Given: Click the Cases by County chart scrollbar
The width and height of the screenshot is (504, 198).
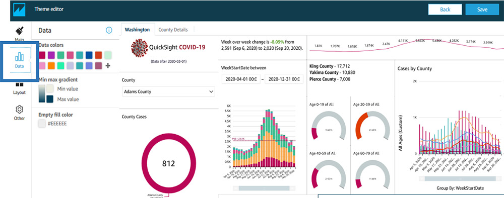Looking at the screenshot, I should pos(460,179).
